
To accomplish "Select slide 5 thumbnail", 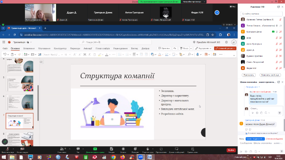I will 20,84.
